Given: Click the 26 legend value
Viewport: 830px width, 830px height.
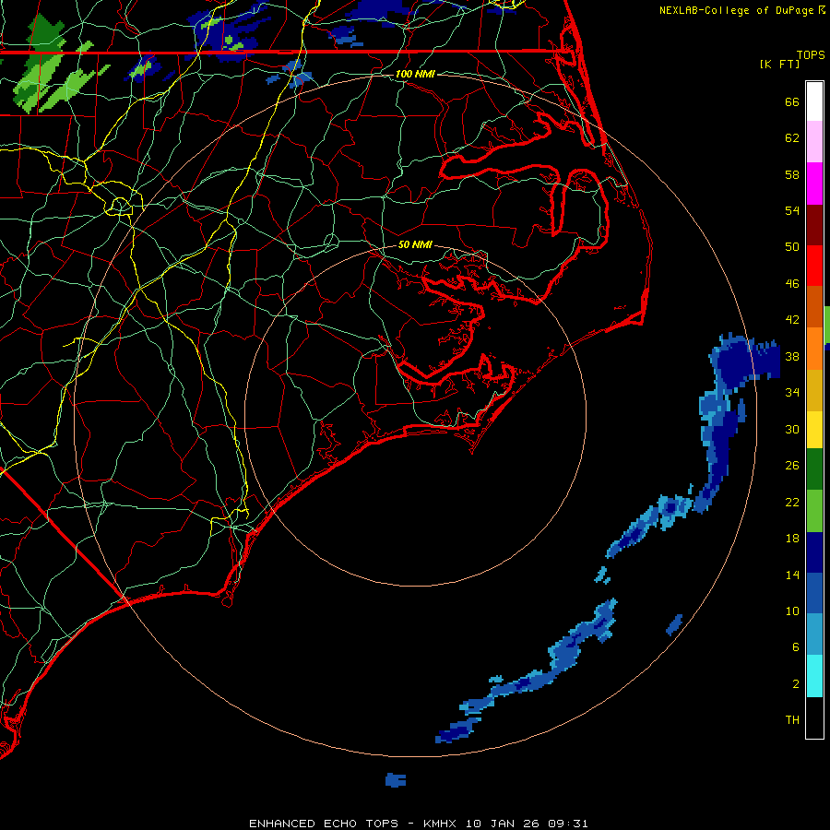Looking at the screenshot, I should coord(792,466).
